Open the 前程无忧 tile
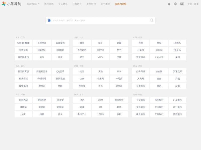 (23, 100)
